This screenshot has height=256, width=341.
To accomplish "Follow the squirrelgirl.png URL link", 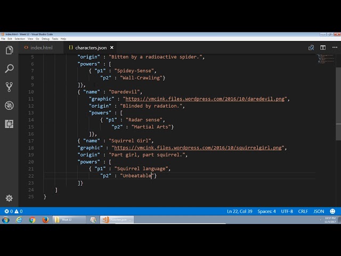I will click(x=198, y=148).
